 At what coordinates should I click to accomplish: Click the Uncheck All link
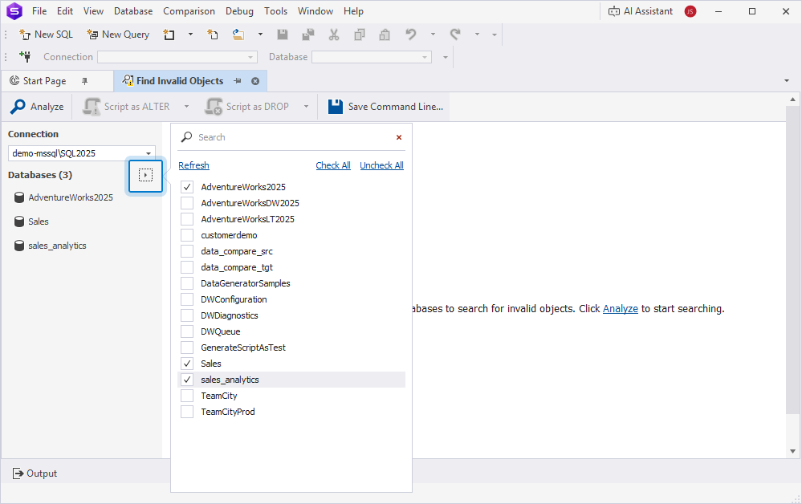pyautogui.click(x=381, y=165)
